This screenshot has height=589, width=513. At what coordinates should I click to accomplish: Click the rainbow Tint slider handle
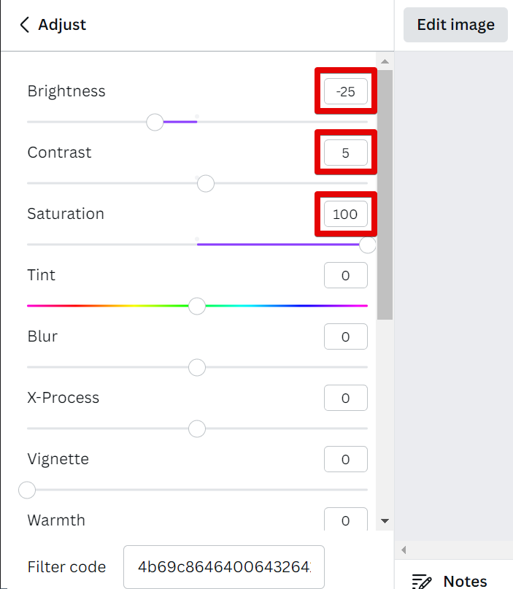(x=197, y=306)
